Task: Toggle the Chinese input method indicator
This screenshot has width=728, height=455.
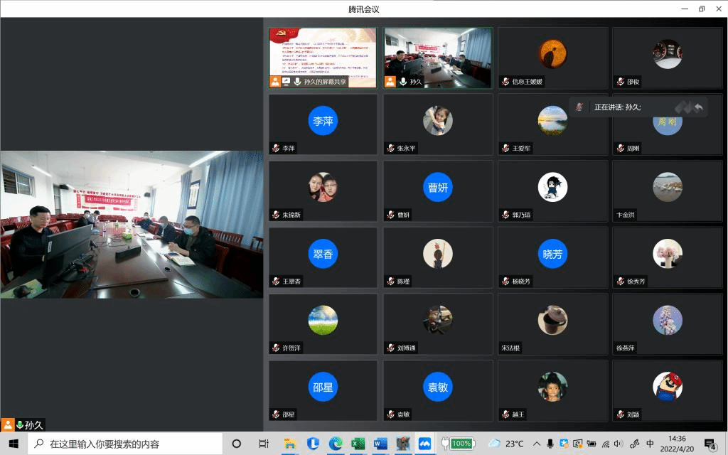Action: [x=650, y=444]
